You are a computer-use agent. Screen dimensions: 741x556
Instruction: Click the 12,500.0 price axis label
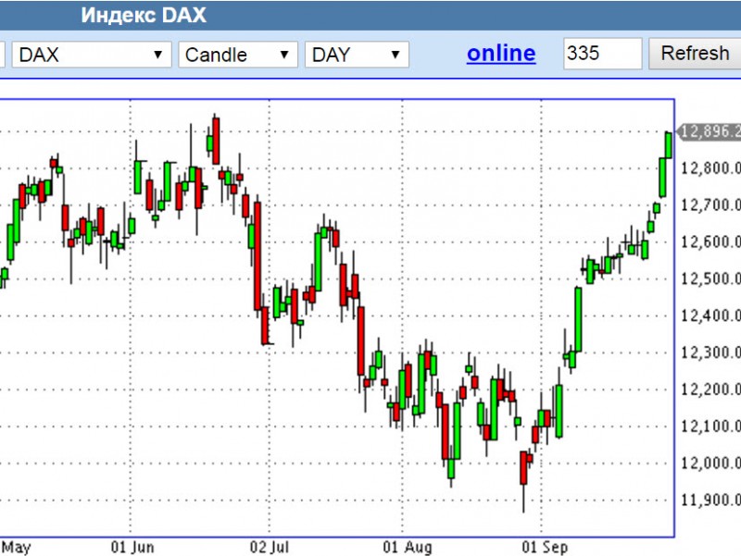click(x=710, y=278)
